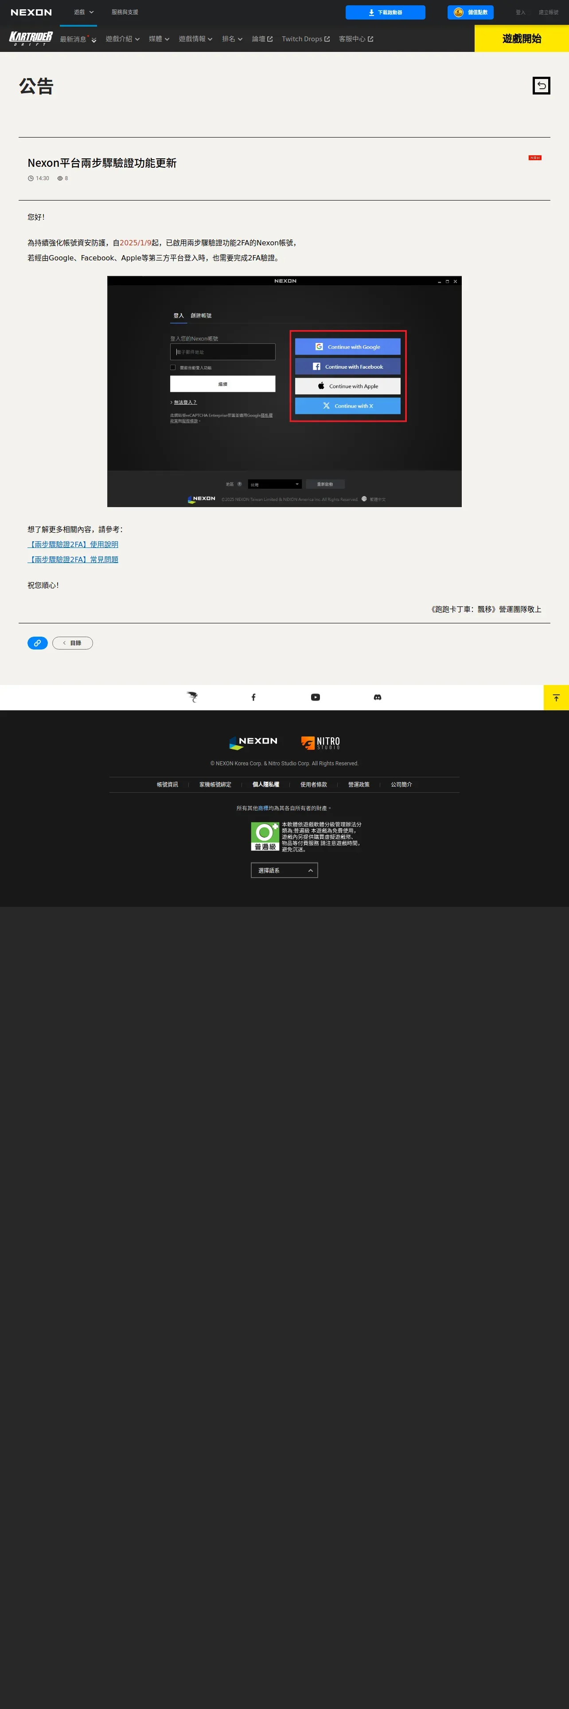Open 帳號資訊 in the footer
The image size is (569, 1709).
[x=167, y=785]
